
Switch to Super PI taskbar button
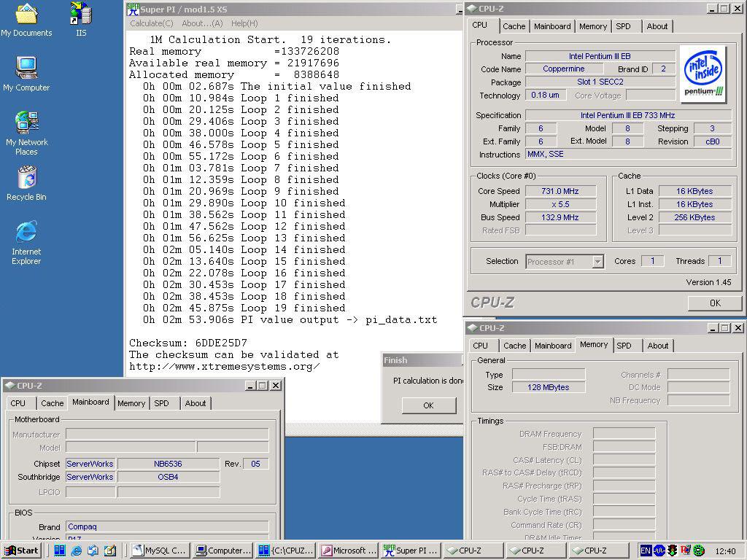[411, 551]
